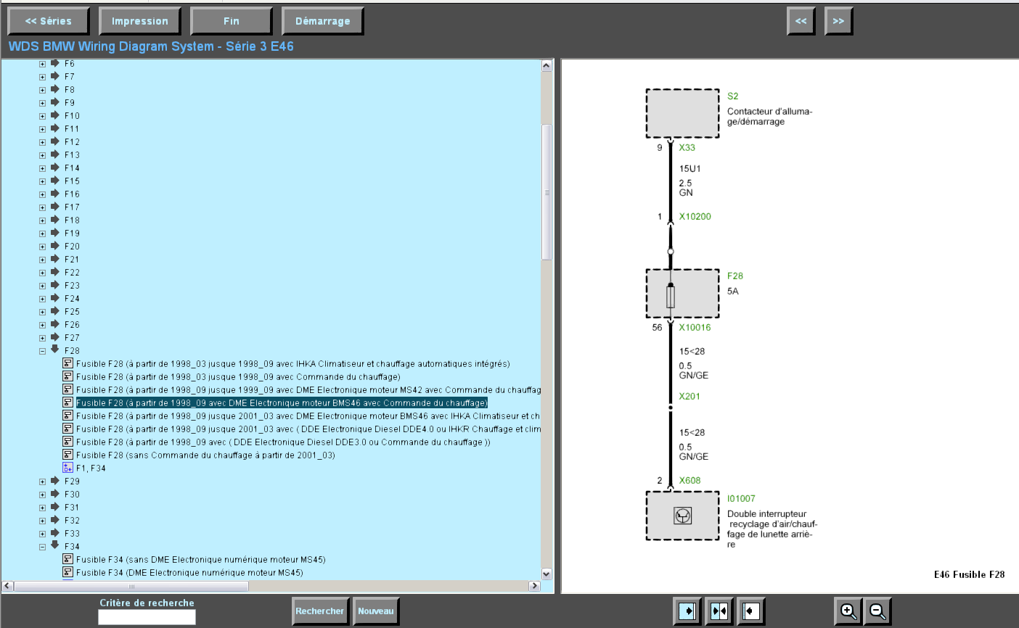
Task: Open the X10016 connector link
Action: [x=695, y=327]
